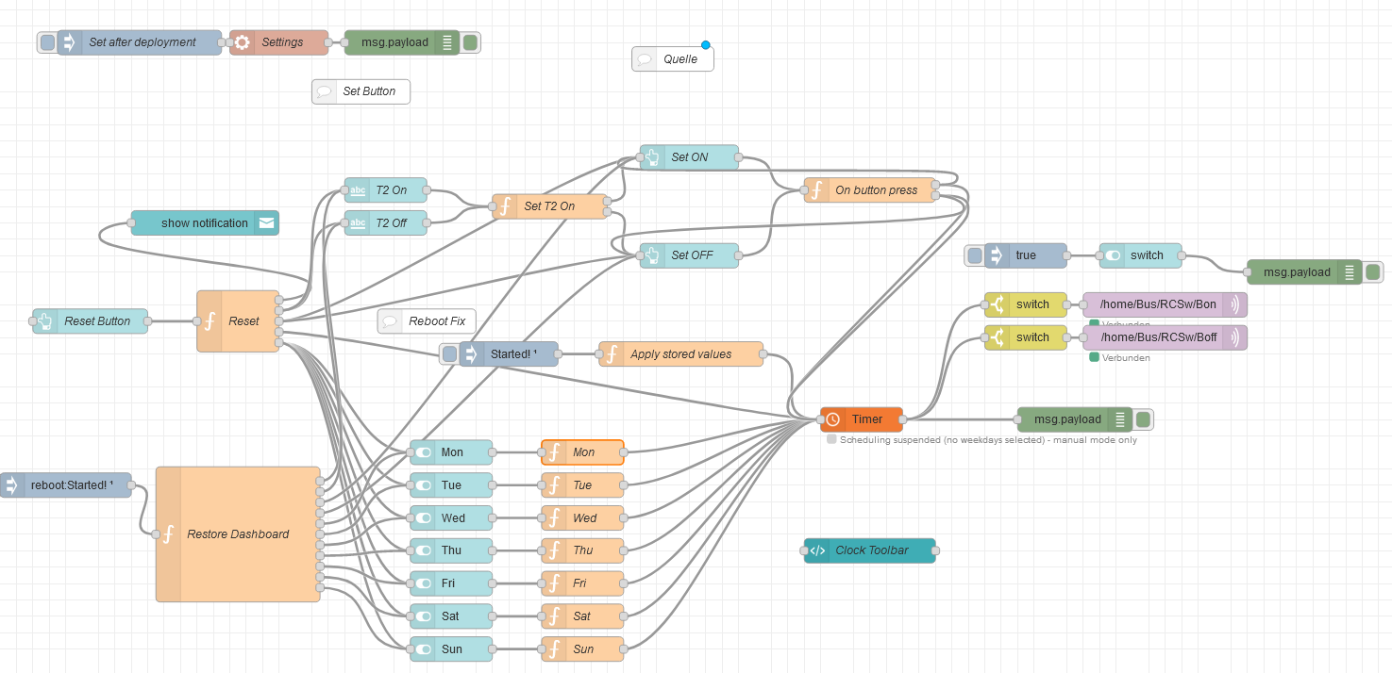Select the teal switch node after true inject
The height and width of the screenshot is (673, 1392).
[x=1140, y=255]
